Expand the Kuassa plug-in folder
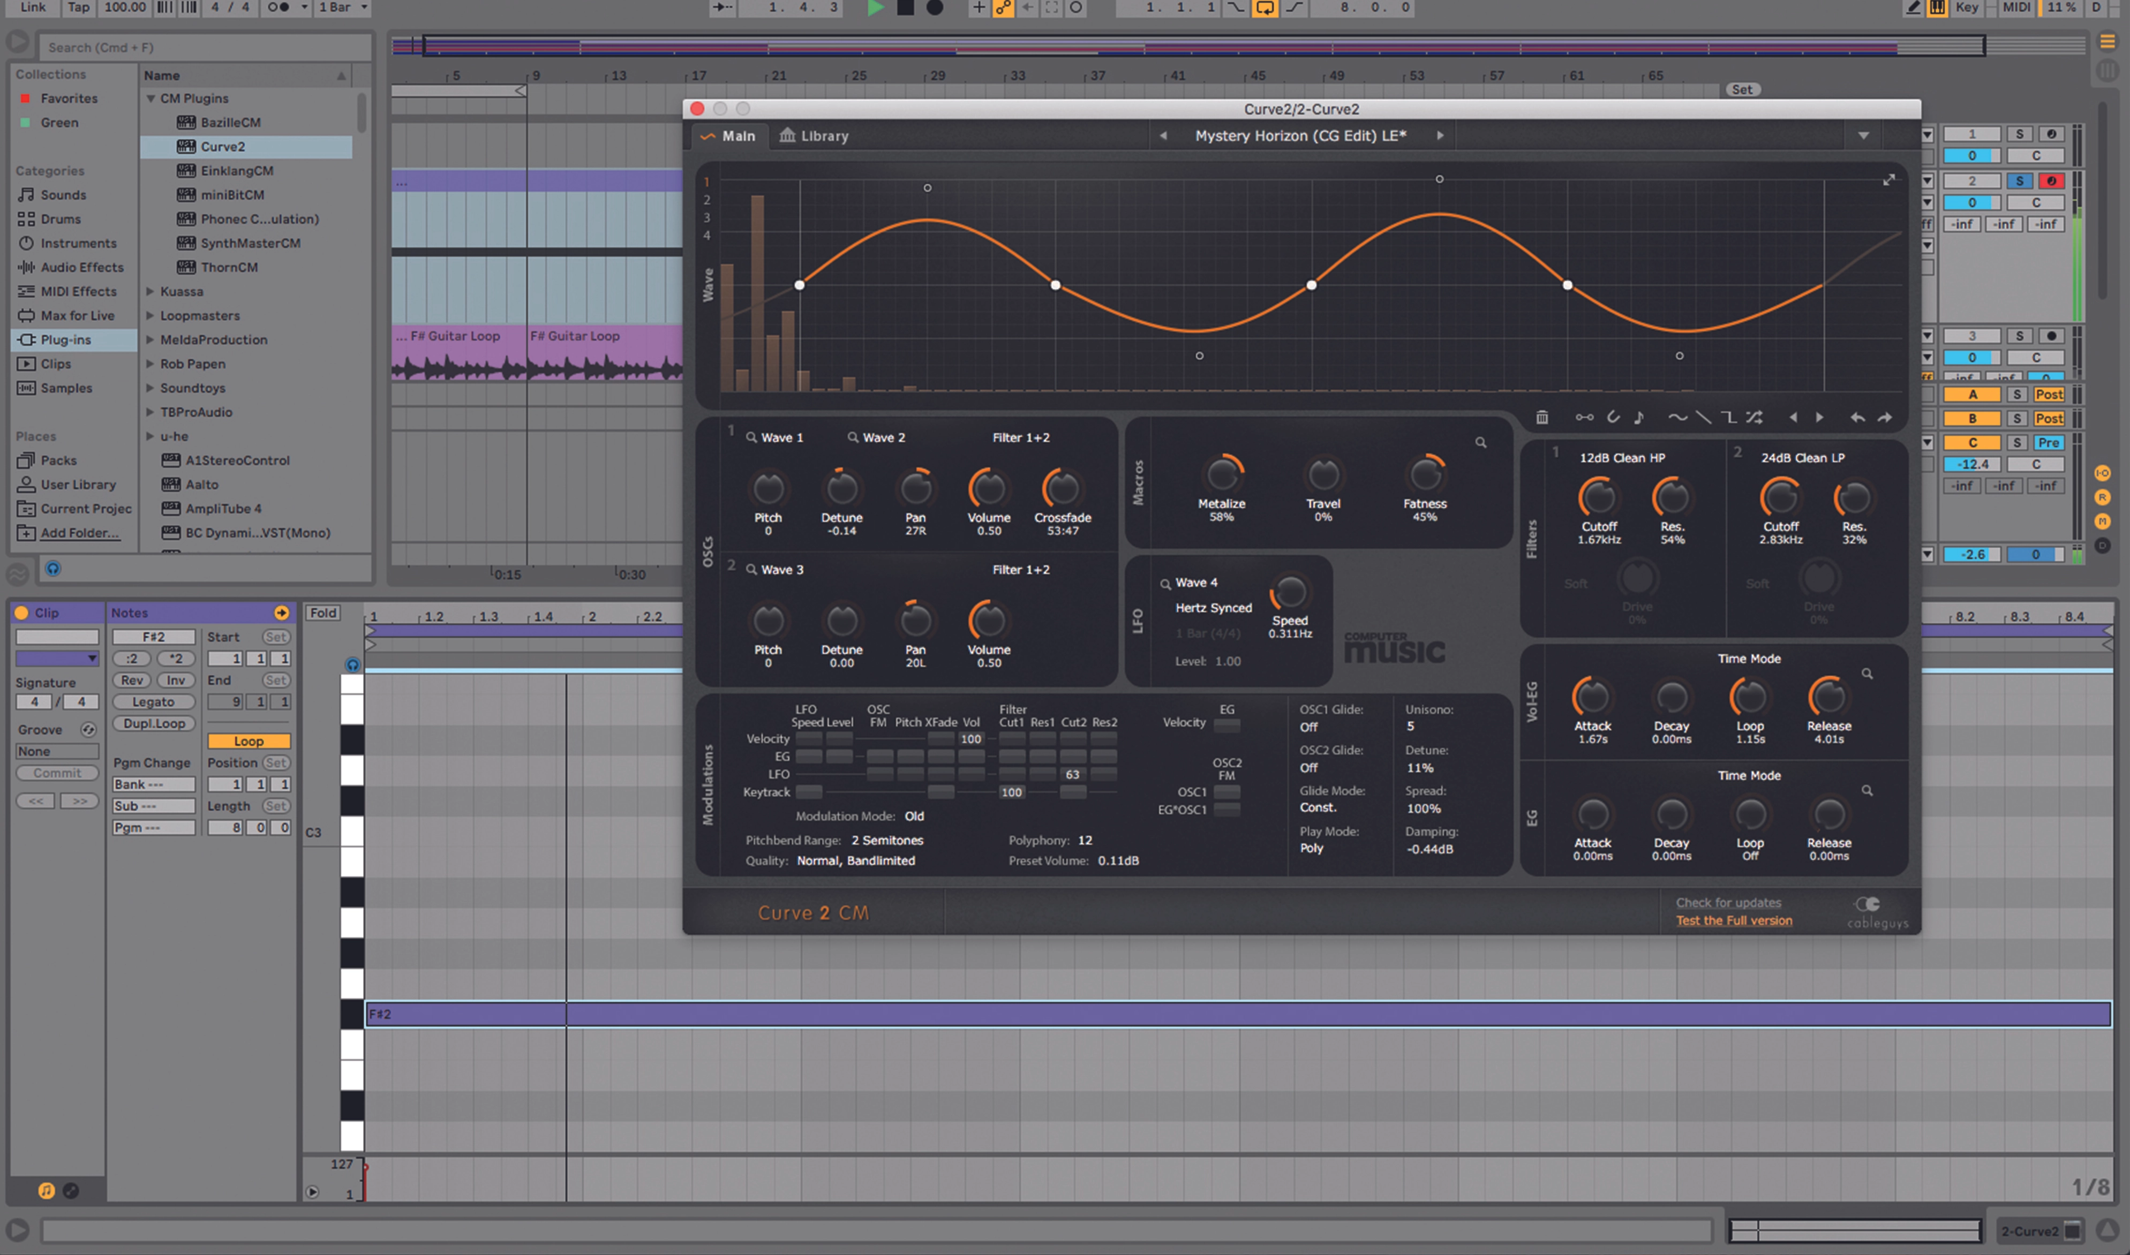The image size is (2130, 1255). click(150, 291)
